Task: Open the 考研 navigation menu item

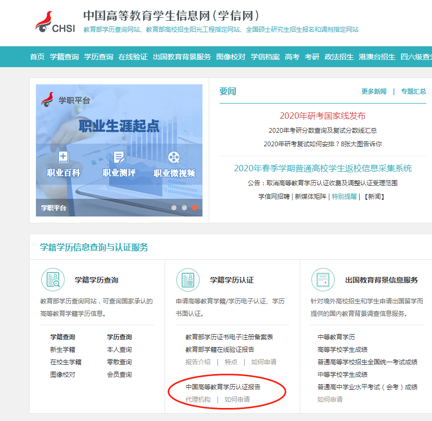Action: [312, 57]
